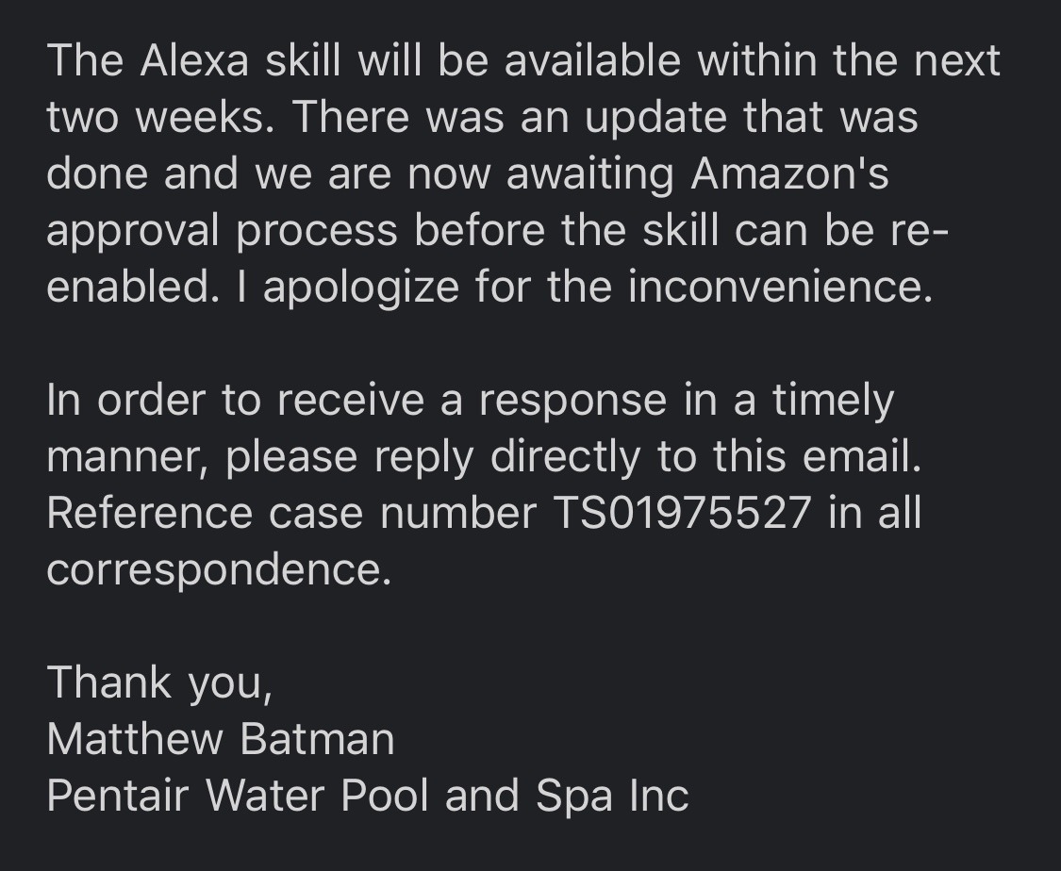Click the word "apologize"
The width and height of the screenshot is (1061, 871).
click(x=360, y=288)
